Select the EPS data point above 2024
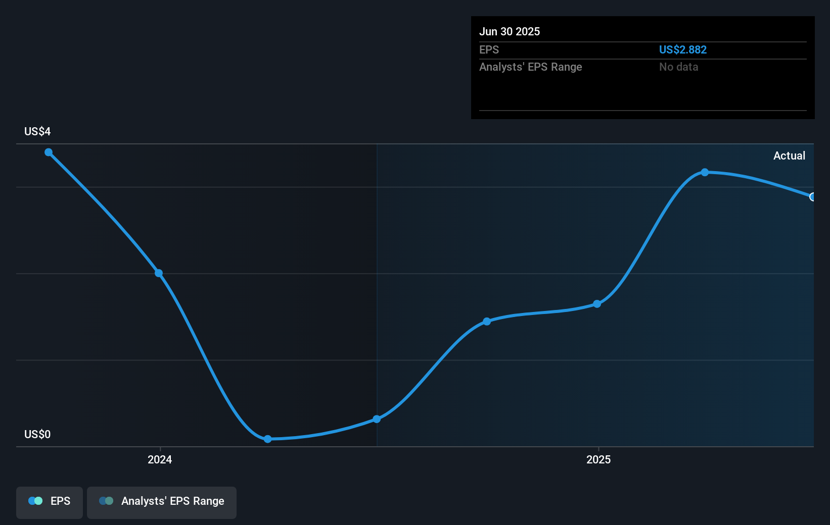 [159, 273]
